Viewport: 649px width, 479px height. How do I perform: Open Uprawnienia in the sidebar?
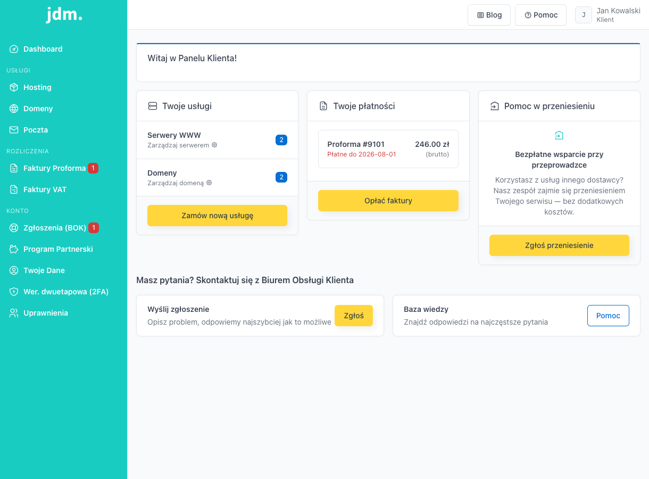[x=64, y=313]
